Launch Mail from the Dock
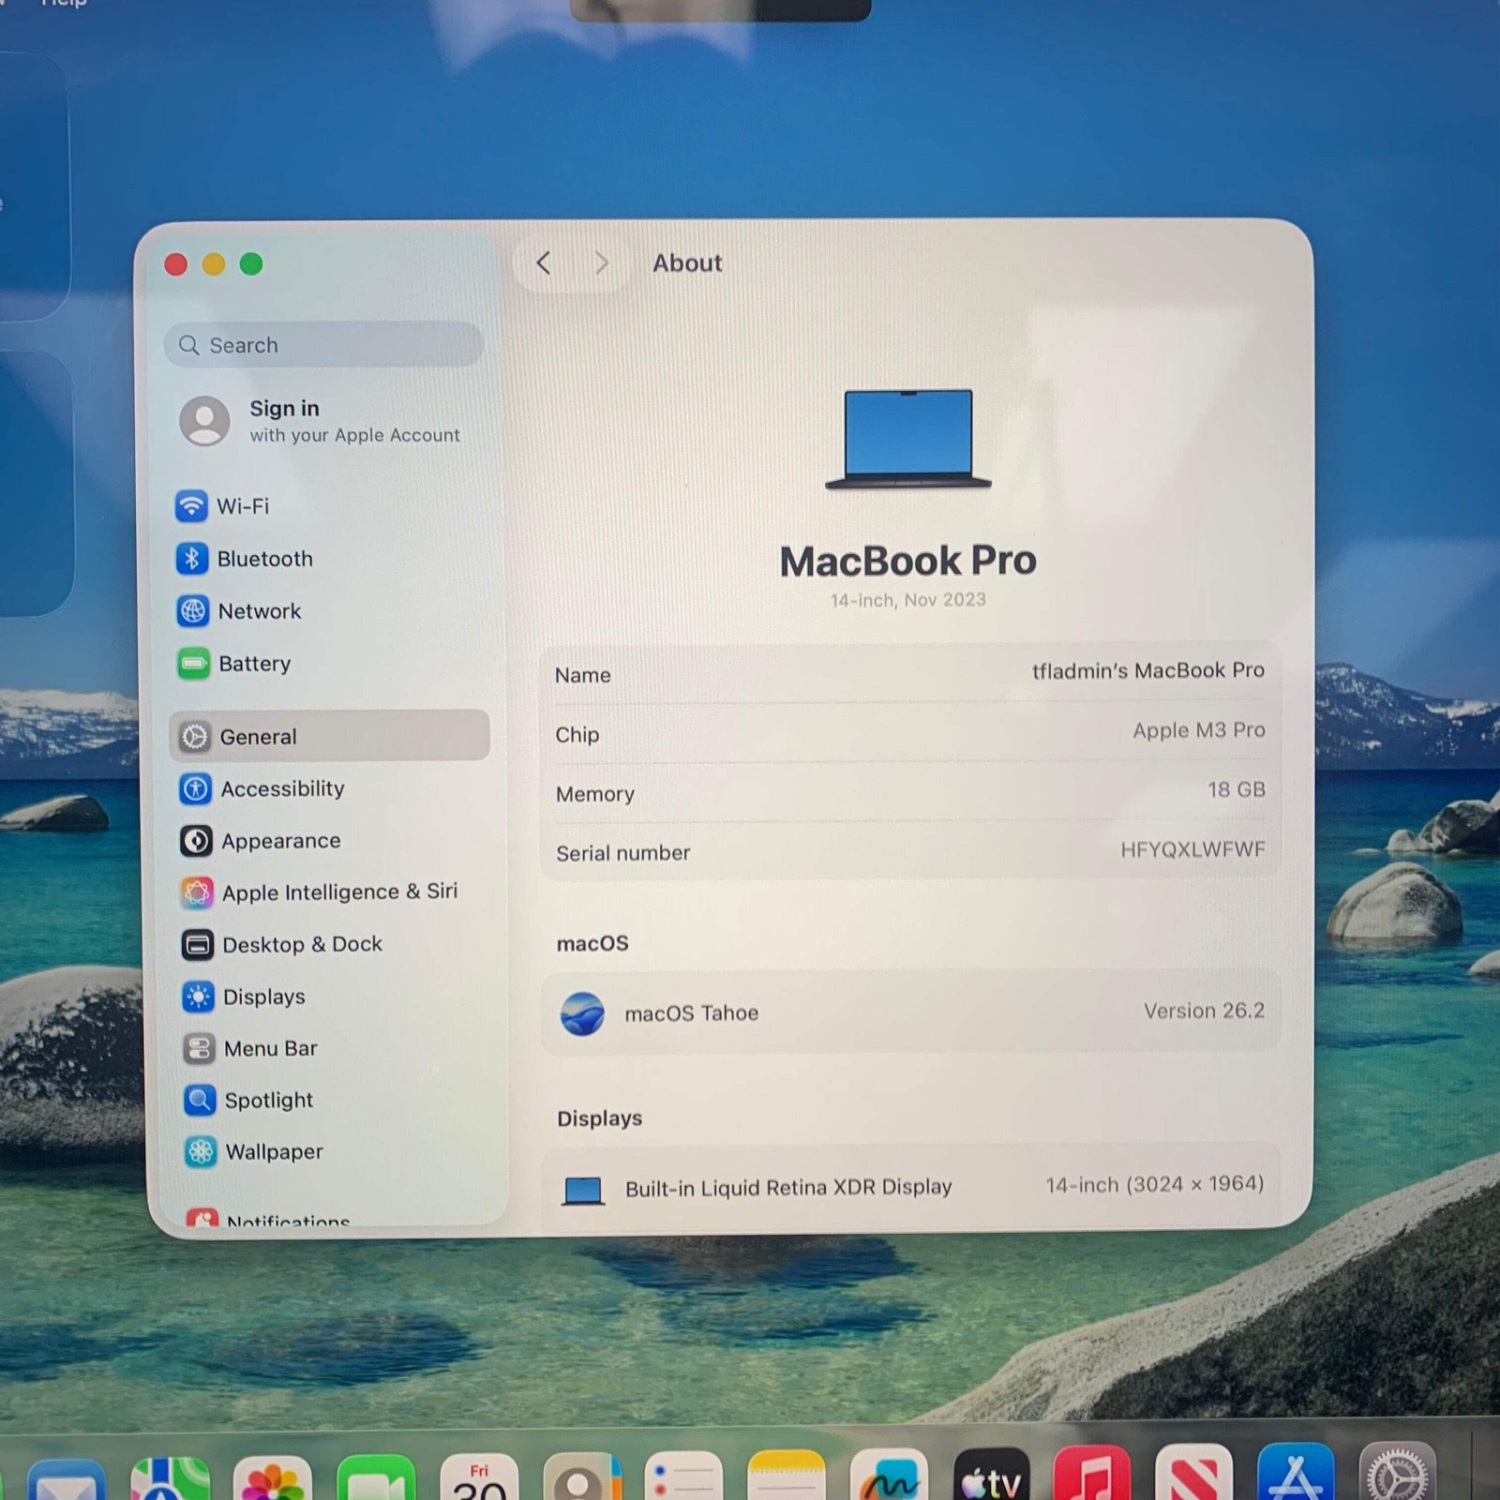The image size is (1500, 1500). [67, 1481]
